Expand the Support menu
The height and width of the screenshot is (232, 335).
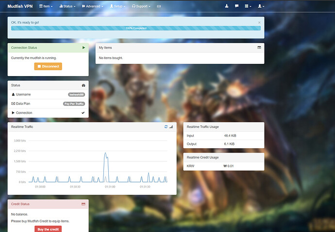click(141, 6)
